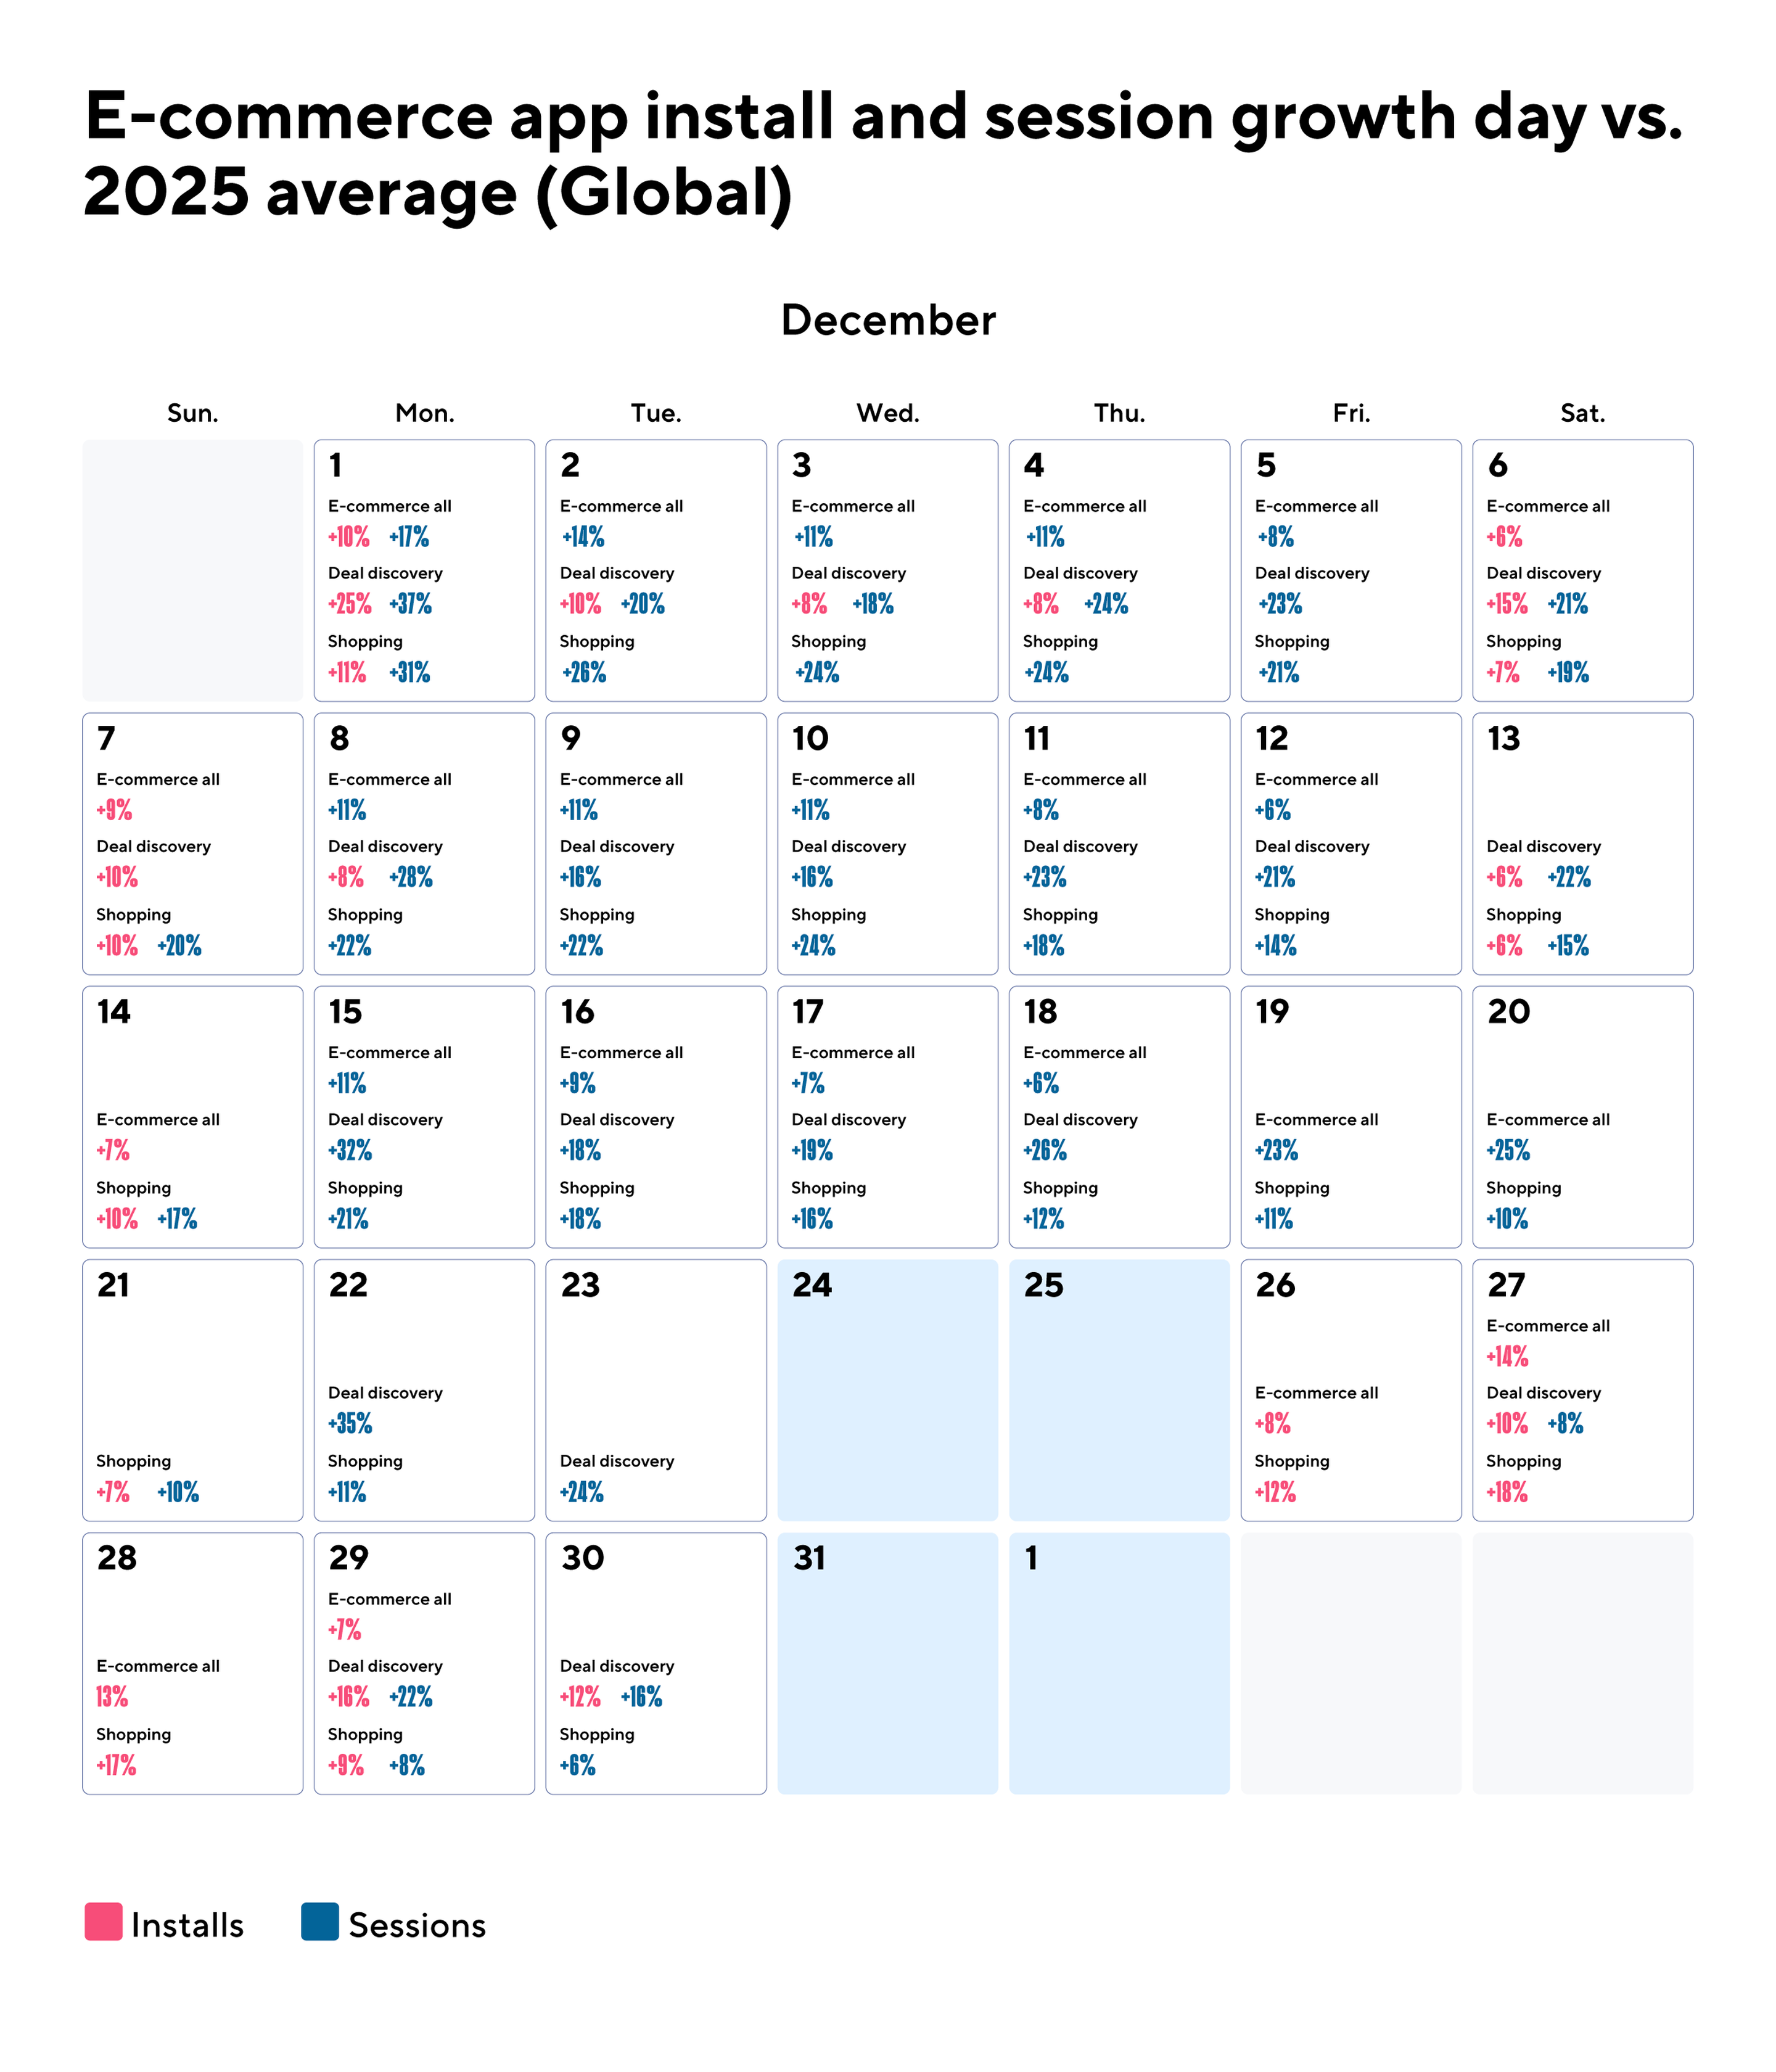Click the pink Installs legend swatch
This screenshot has height=2072, width=1776.
[103, 1921]
